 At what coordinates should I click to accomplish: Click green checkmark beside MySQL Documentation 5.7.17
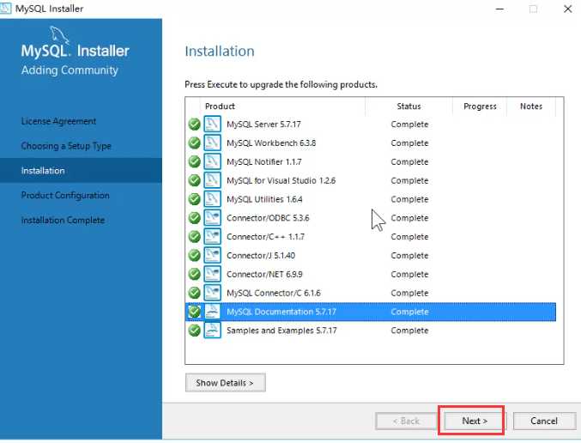(x=195, y=312)
